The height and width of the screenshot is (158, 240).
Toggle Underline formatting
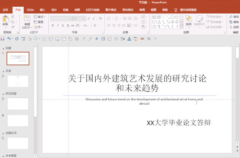coord(63,25)
